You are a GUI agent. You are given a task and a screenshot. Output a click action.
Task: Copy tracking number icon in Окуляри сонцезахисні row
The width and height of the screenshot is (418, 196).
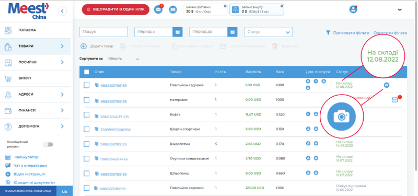point(97,159)
